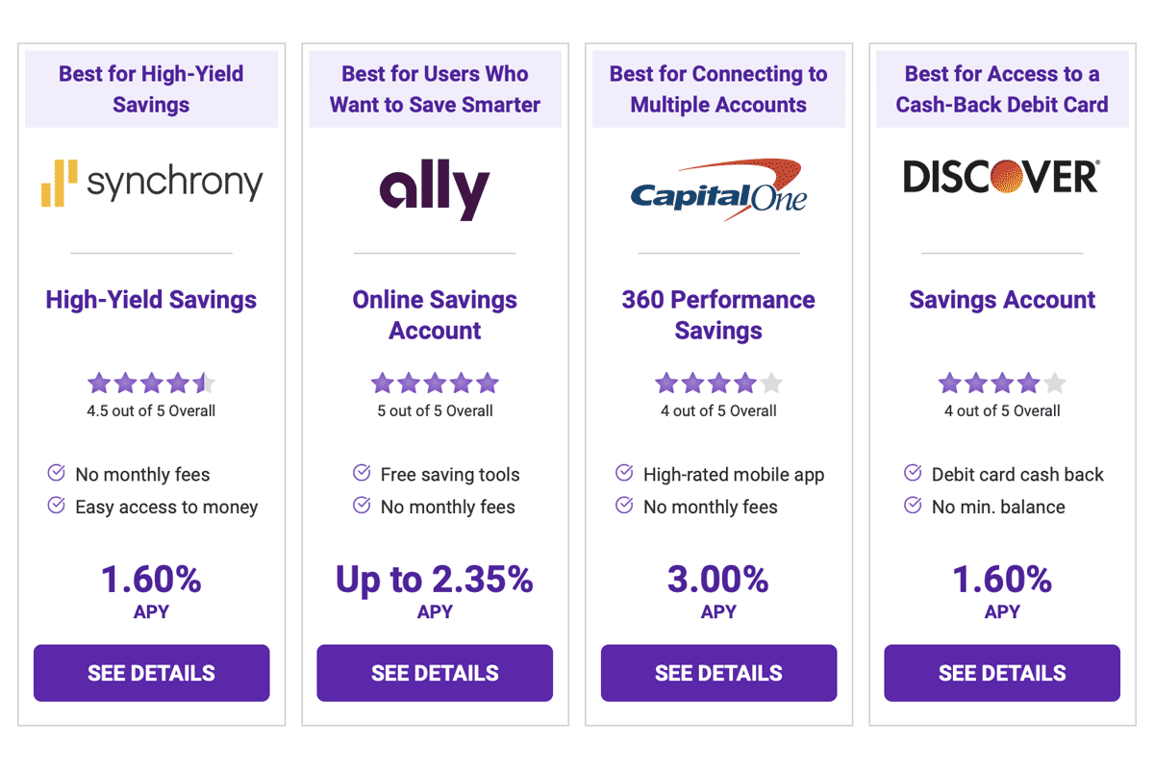Click the Synchrony bank logo
The image size is (1154, 769).
coord(151,183)
